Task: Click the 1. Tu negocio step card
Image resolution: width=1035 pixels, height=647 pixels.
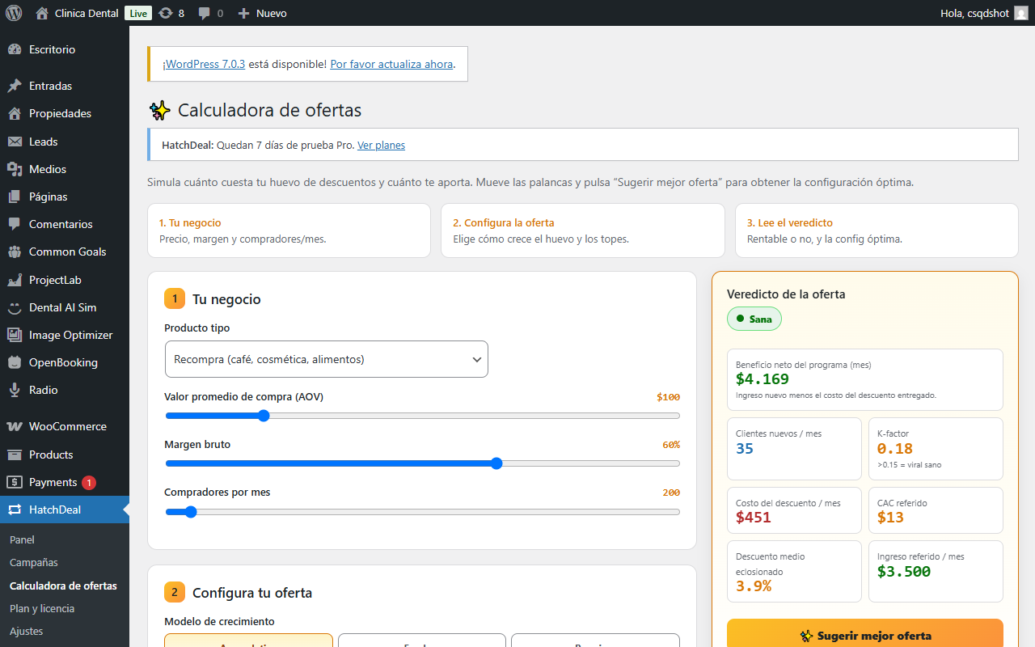Action: 289,230
